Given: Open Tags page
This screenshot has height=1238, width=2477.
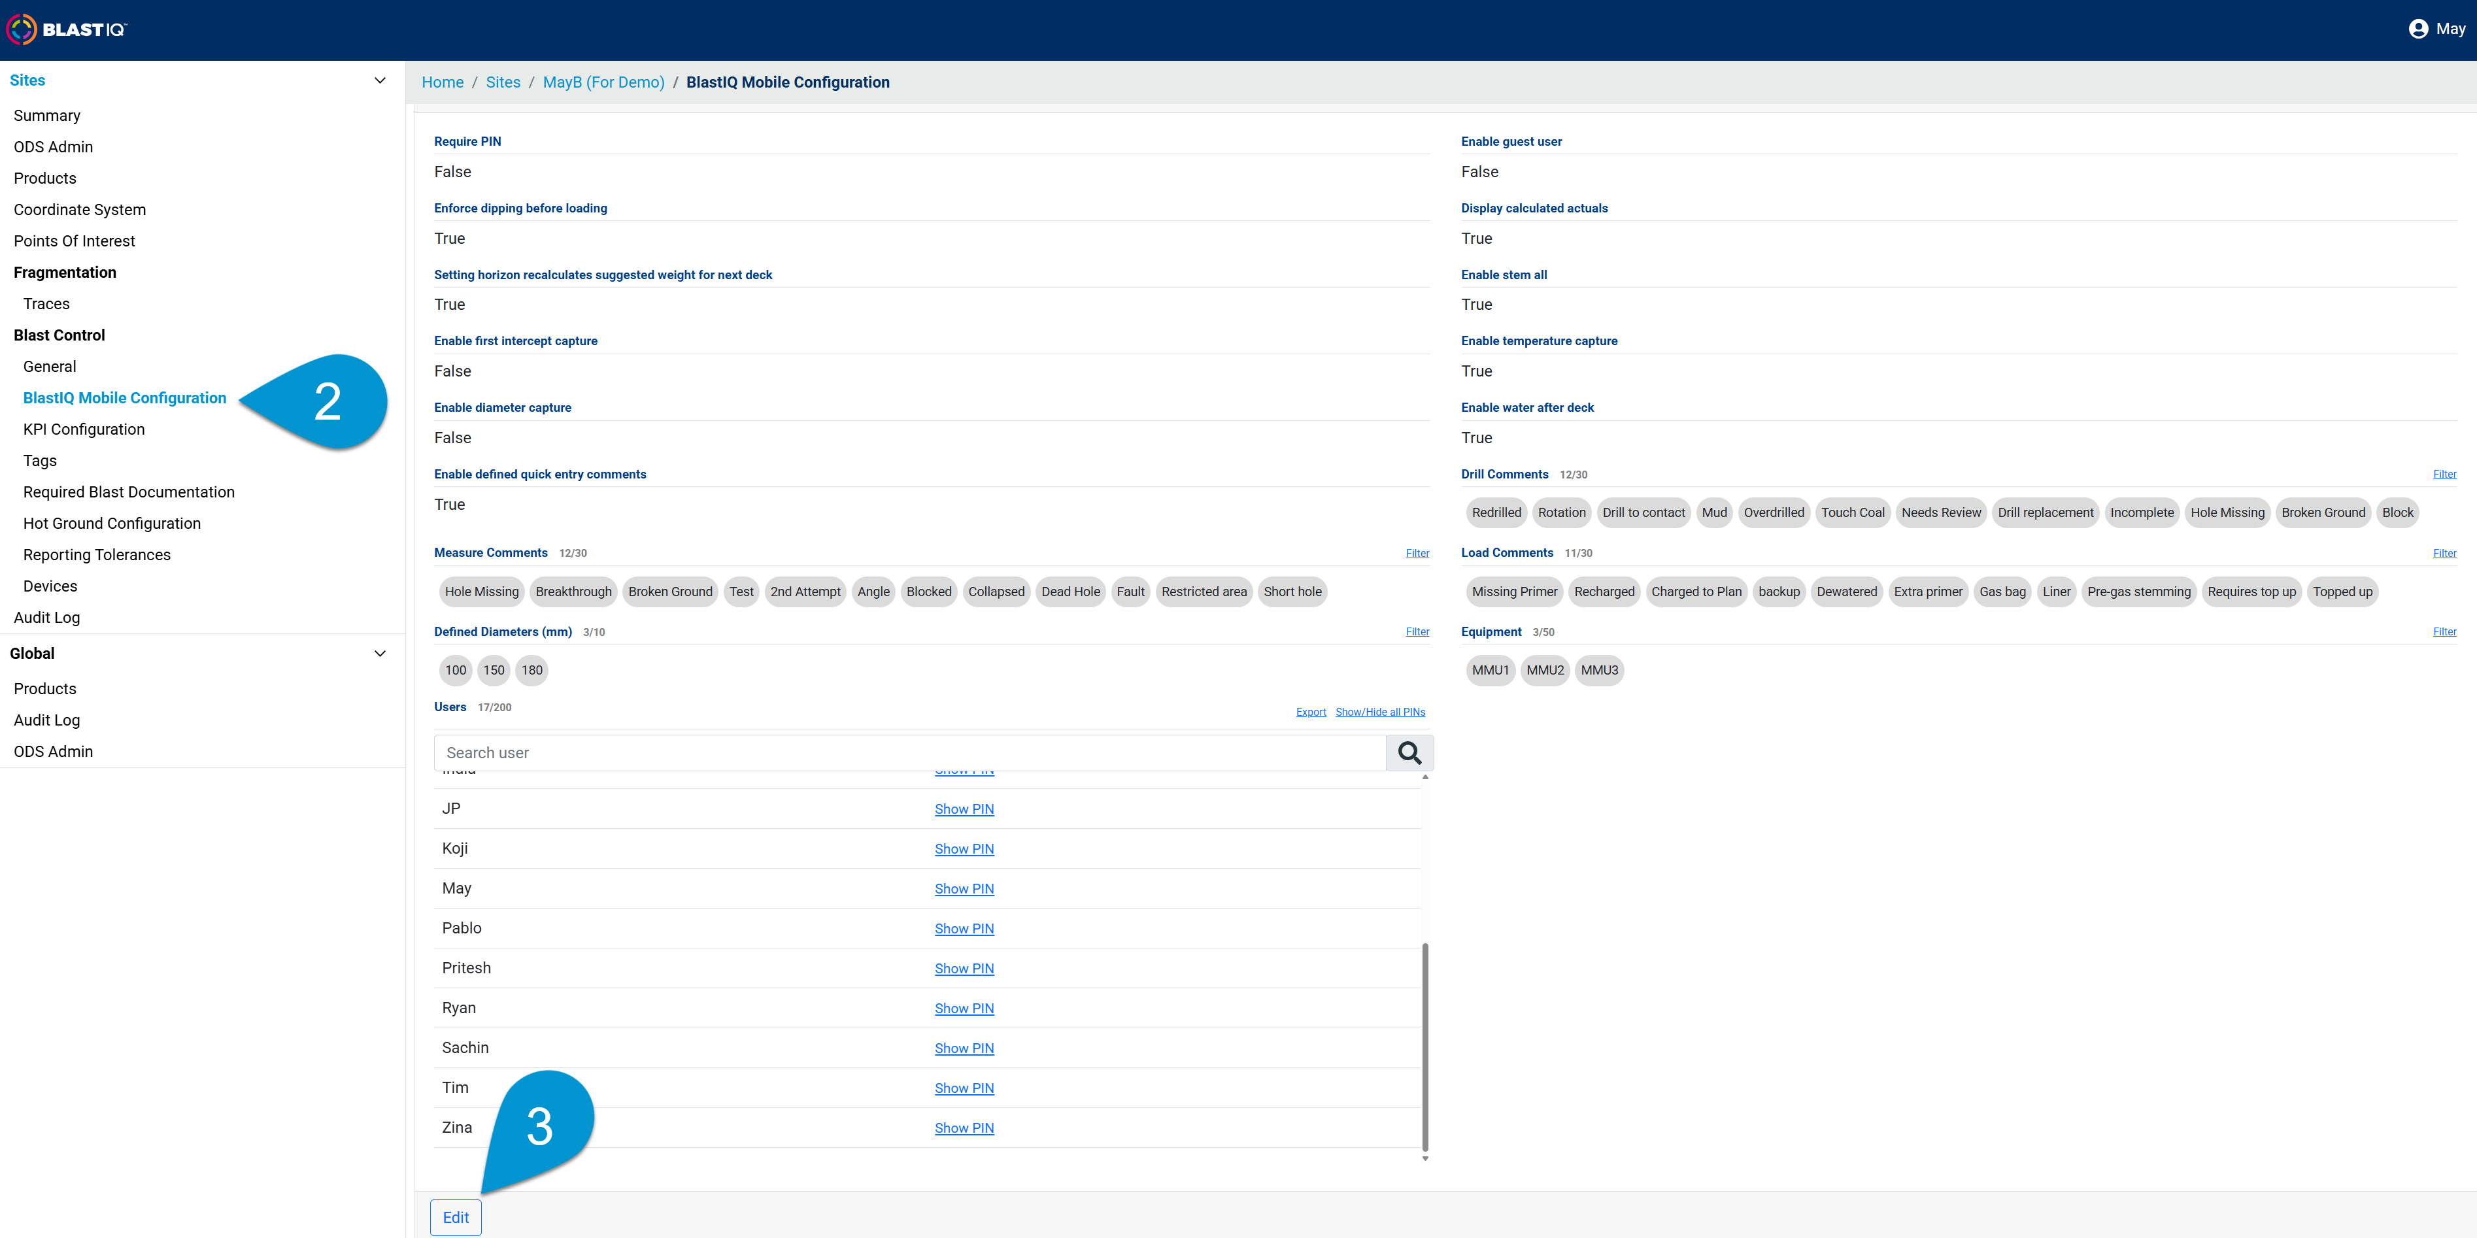Looking at the screenshot, I should 39,460.
